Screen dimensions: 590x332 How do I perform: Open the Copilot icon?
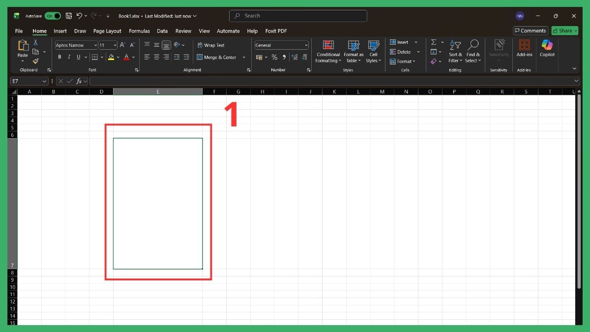pos(547,49)
